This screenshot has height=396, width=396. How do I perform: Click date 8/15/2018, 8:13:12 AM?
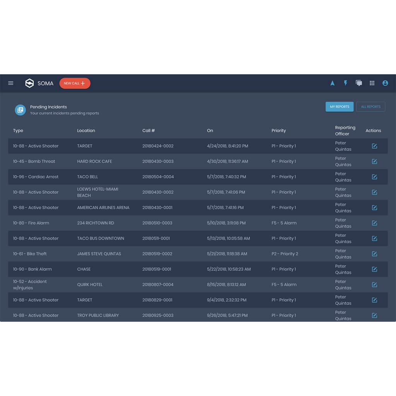(x=226, y=285)
